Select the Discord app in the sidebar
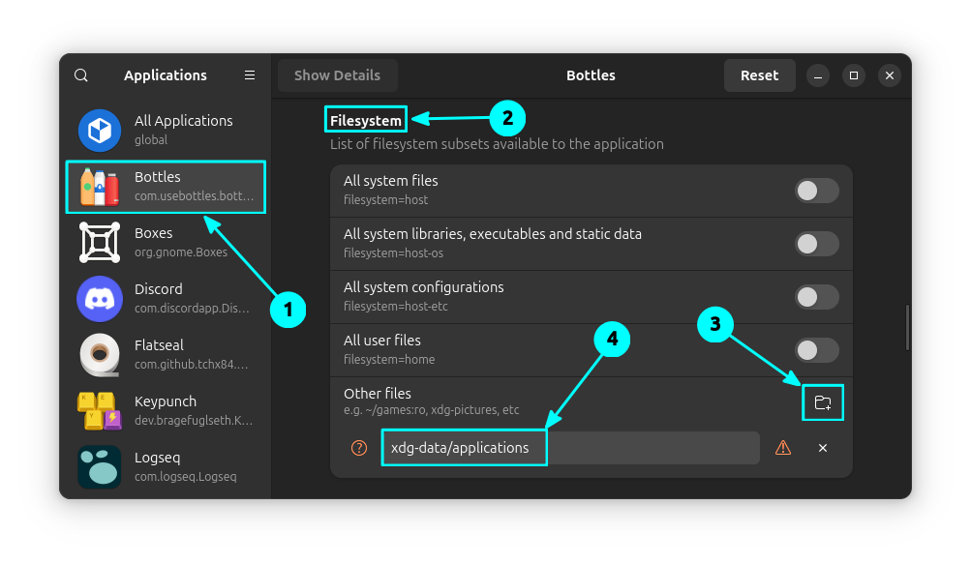The image size is (971, 564). 165,299
